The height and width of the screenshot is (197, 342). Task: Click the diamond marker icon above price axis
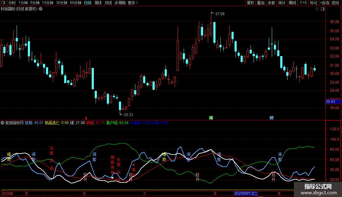coord(317,9)
